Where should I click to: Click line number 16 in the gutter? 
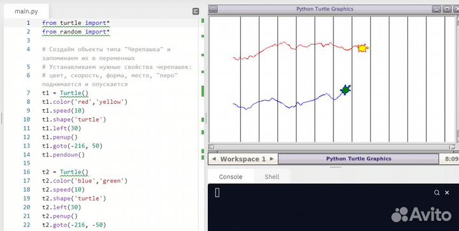tap(27, 172)
